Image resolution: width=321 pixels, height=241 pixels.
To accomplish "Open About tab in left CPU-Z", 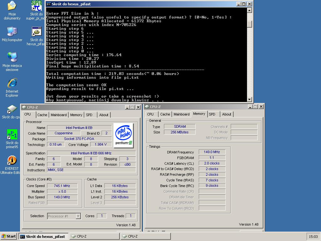I will [x=104, y=115].
